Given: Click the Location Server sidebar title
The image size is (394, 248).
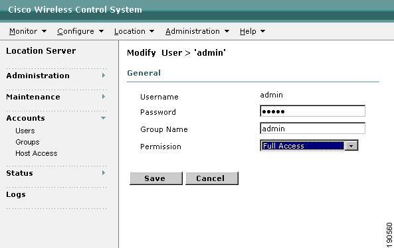Looking at the screenshot, I should pos(41,51).
